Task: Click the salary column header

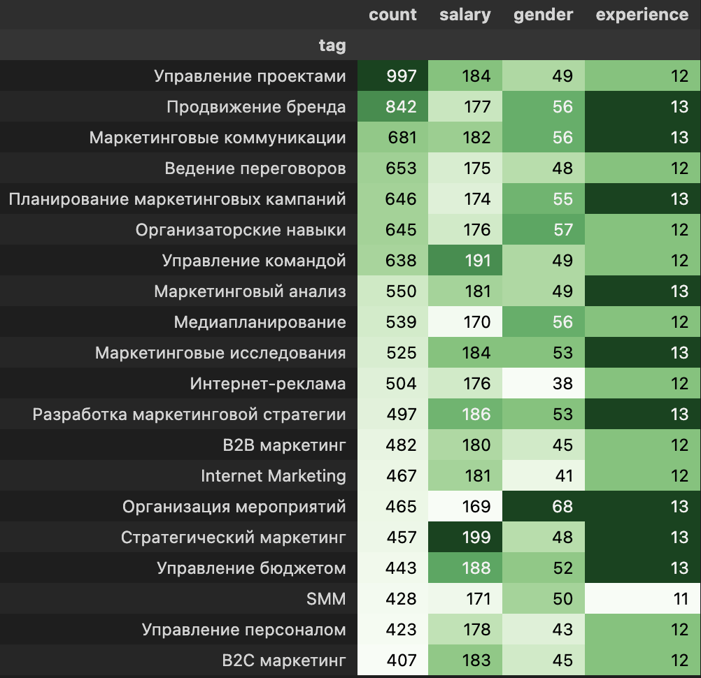Action: pos(465,15)
